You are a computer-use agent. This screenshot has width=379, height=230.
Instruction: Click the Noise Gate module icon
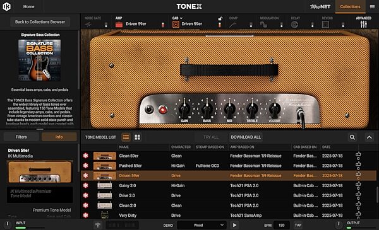point(88,25)
